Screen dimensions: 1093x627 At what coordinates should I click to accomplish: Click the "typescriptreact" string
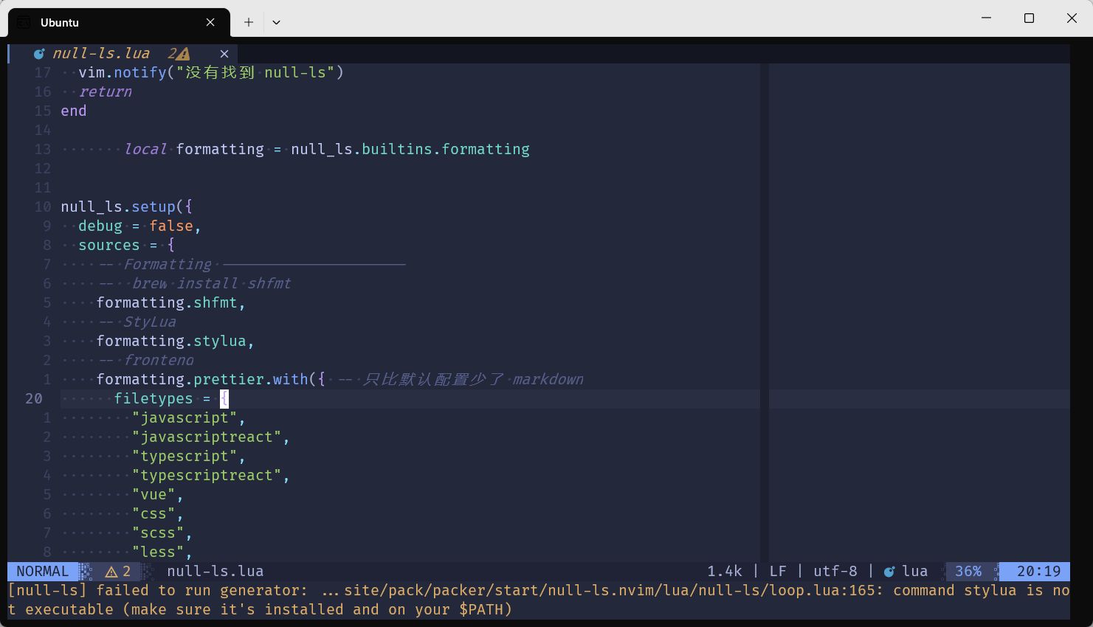(207, 475)
